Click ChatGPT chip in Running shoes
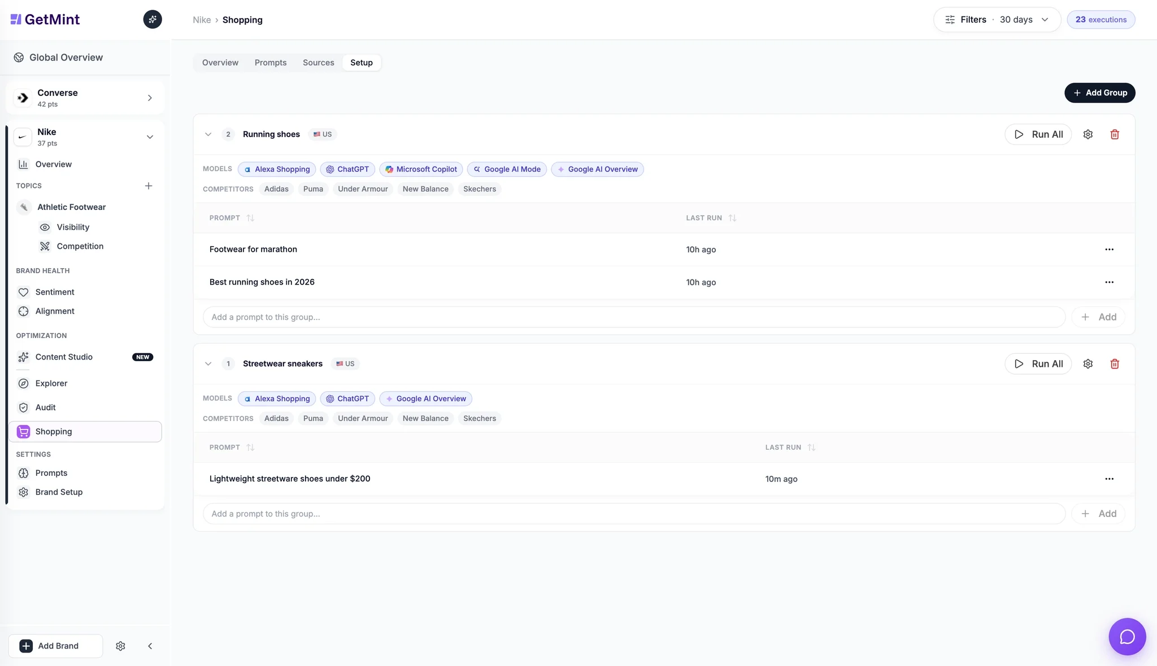 347,169
